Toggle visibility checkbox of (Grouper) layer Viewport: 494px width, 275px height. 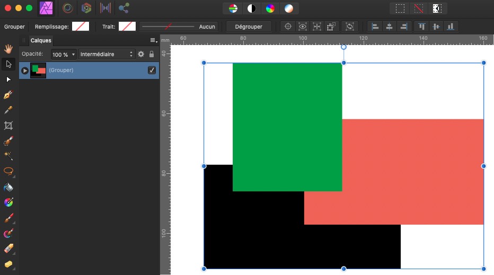[x=152, y=70]
